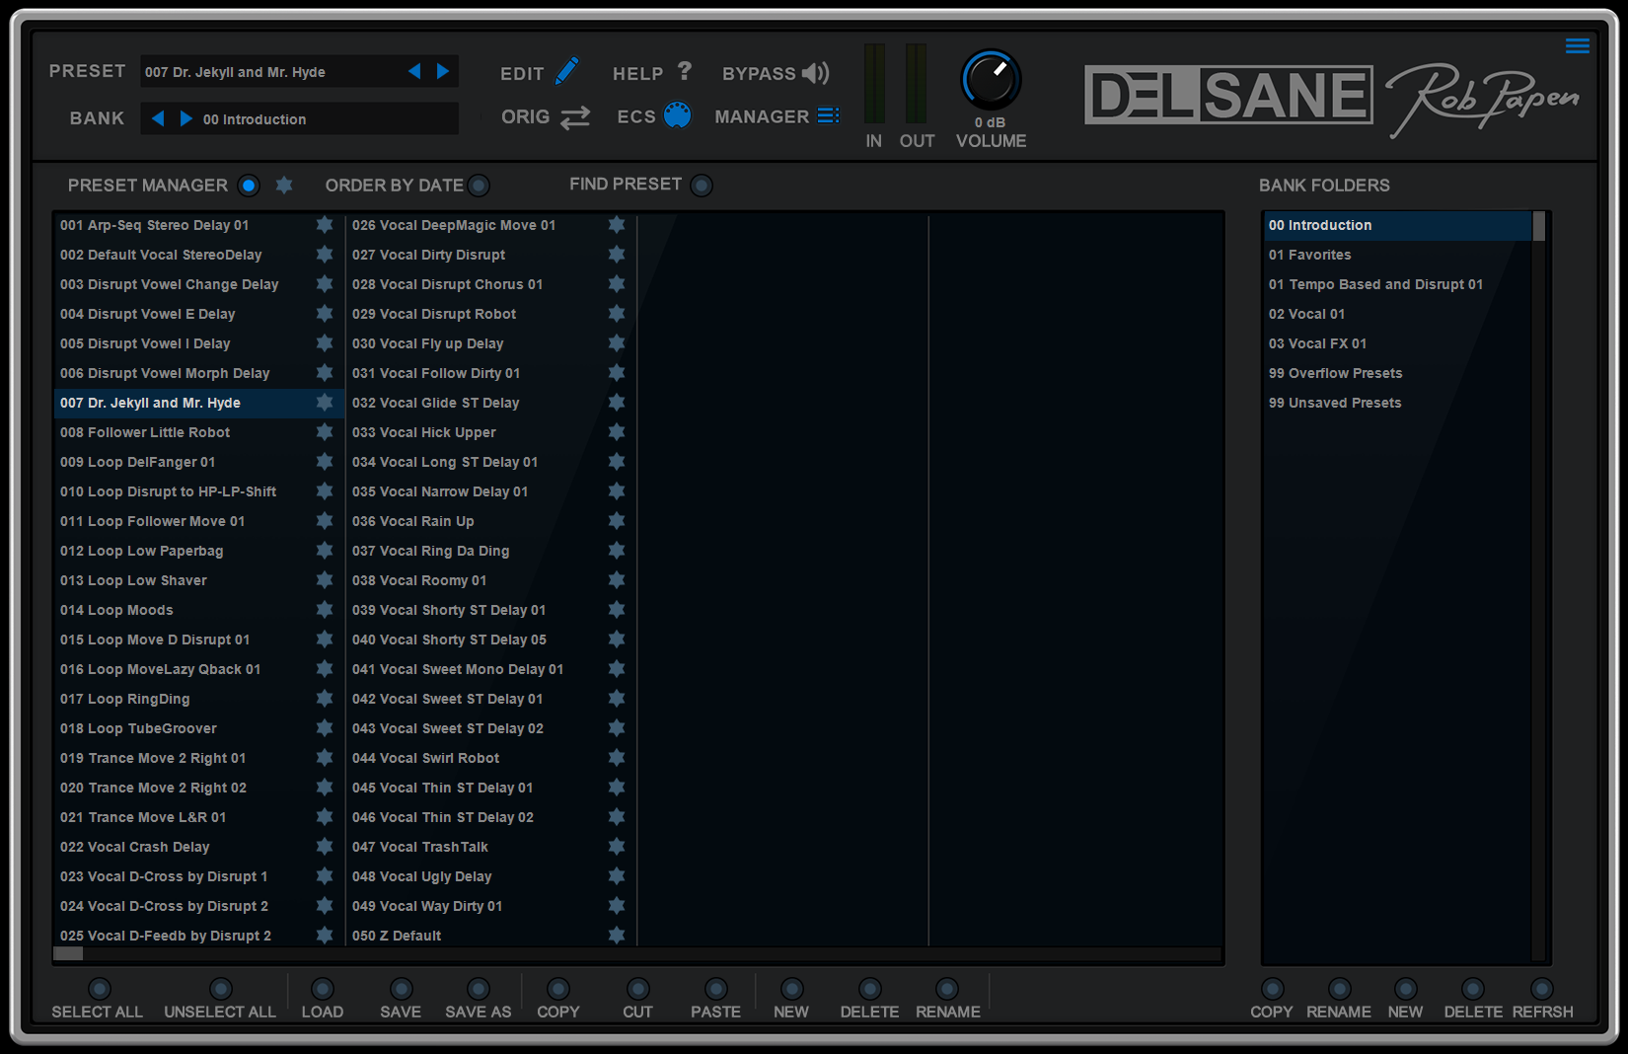Screen dimensions: 1628x1054
Task: Select bank folder 99 Unsaved Presets
Action: click(1397, 403)
